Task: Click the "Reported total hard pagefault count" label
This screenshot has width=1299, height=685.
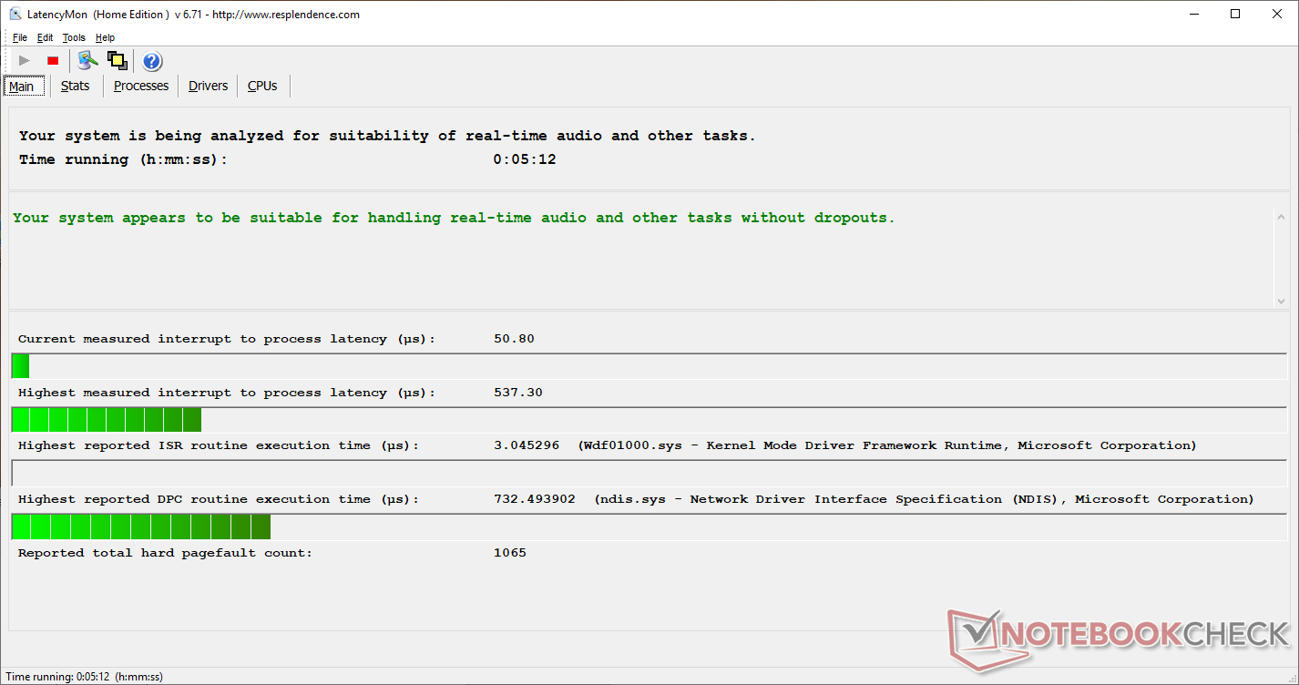Action: pyautogui.click(x=165, y=553)
